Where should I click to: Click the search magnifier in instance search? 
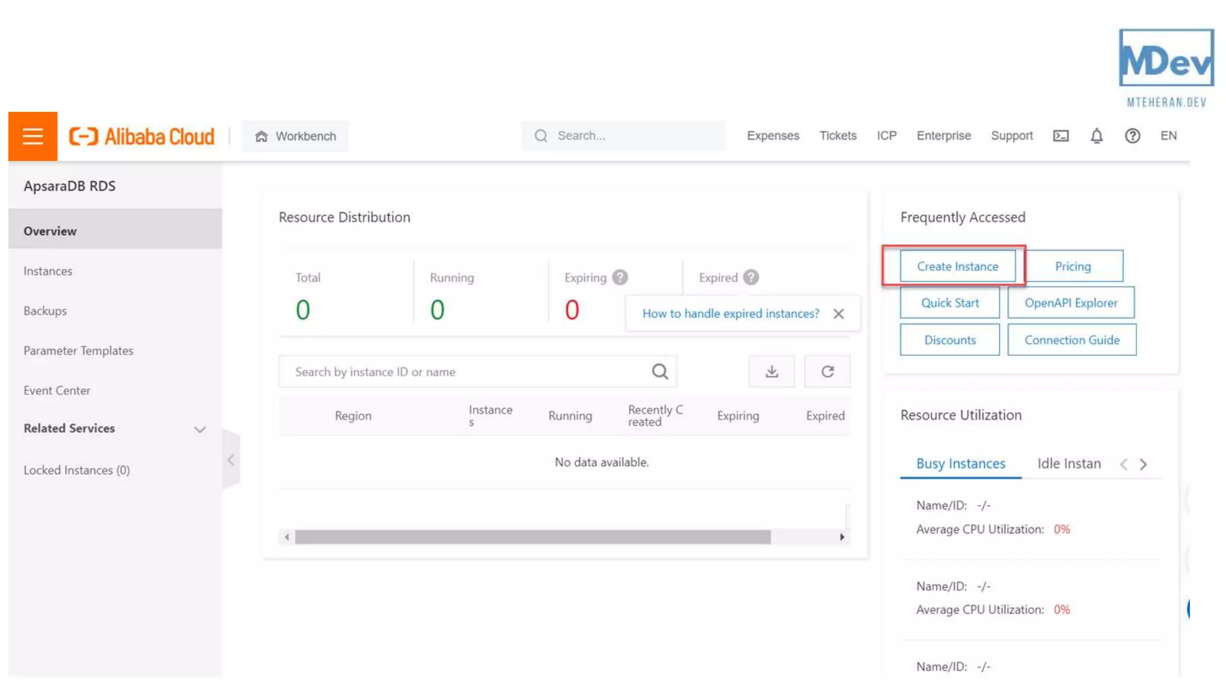[660, 371]
